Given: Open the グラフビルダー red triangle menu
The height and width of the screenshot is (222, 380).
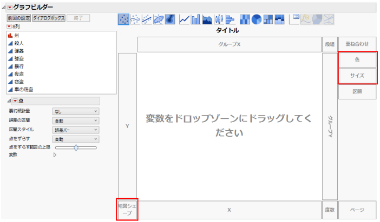Looking at the screenshot, I should tap(10, 8).
